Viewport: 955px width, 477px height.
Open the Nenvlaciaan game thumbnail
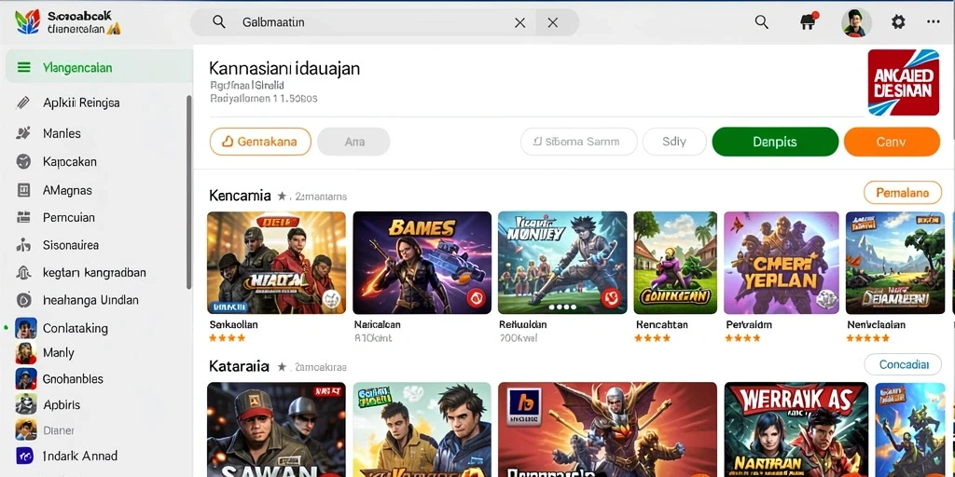[895, 263]
